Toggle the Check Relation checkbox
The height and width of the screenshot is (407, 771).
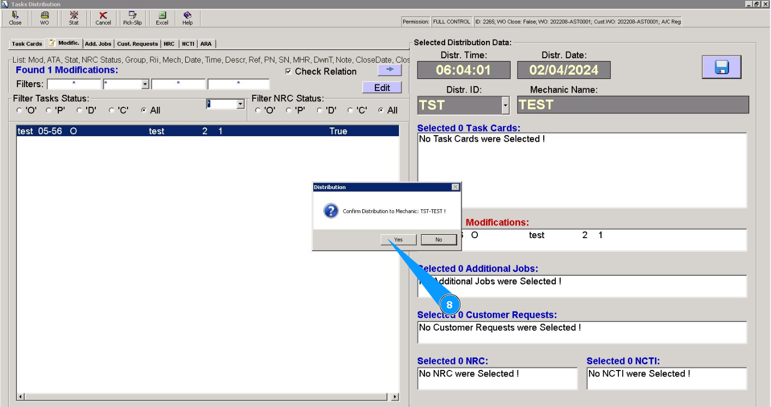[x=288, y=71]
